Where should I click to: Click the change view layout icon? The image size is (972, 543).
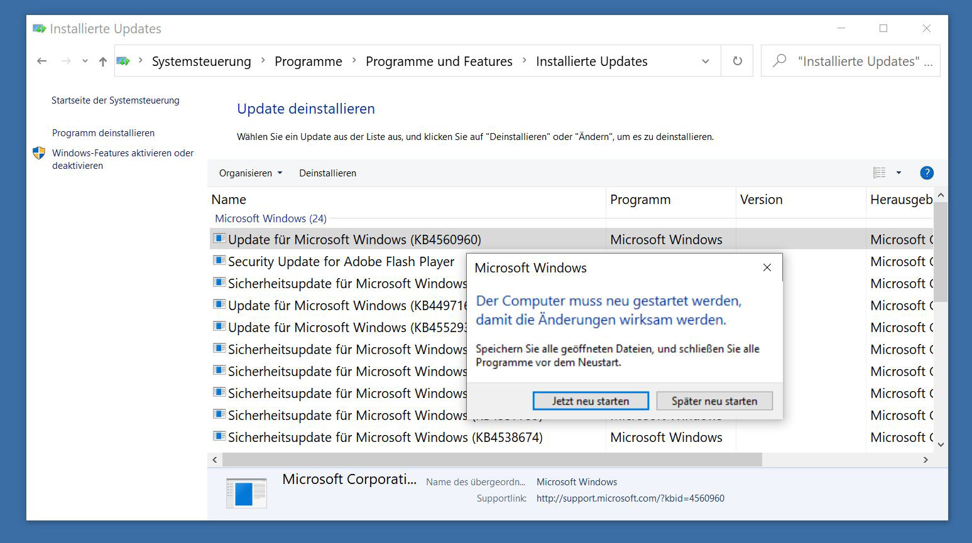pos(879,173)
